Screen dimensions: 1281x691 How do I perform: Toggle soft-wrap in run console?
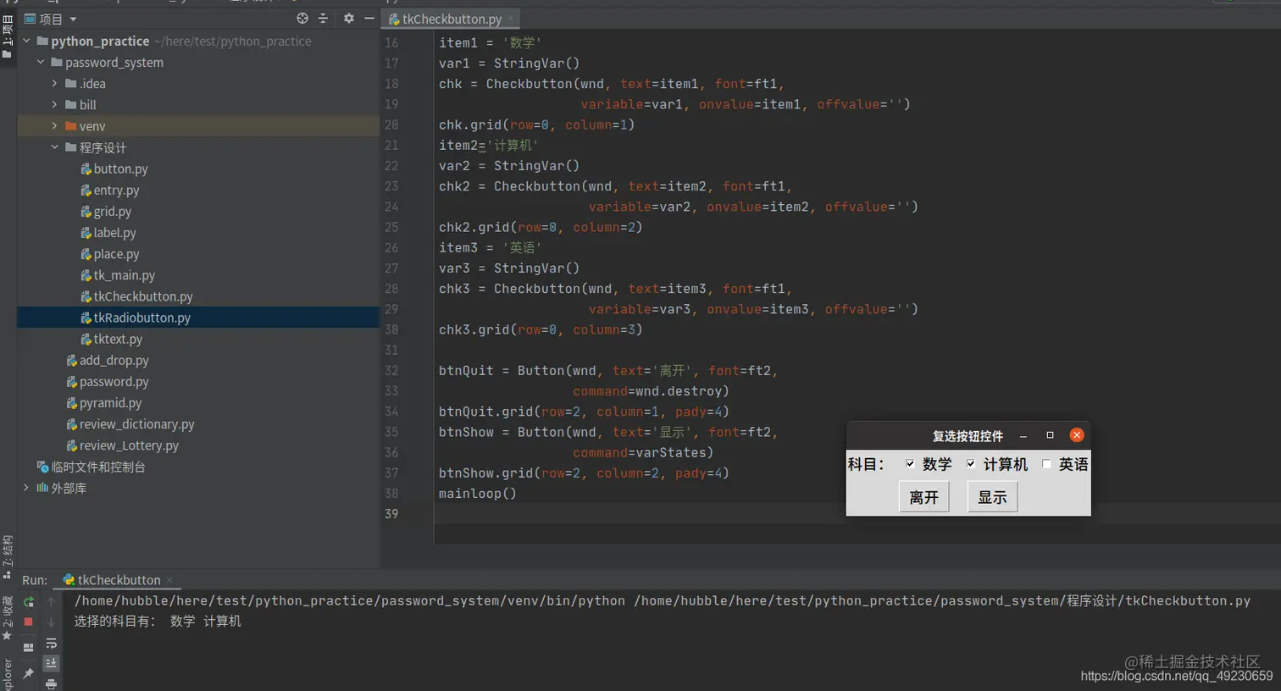[x=51, y=644]
